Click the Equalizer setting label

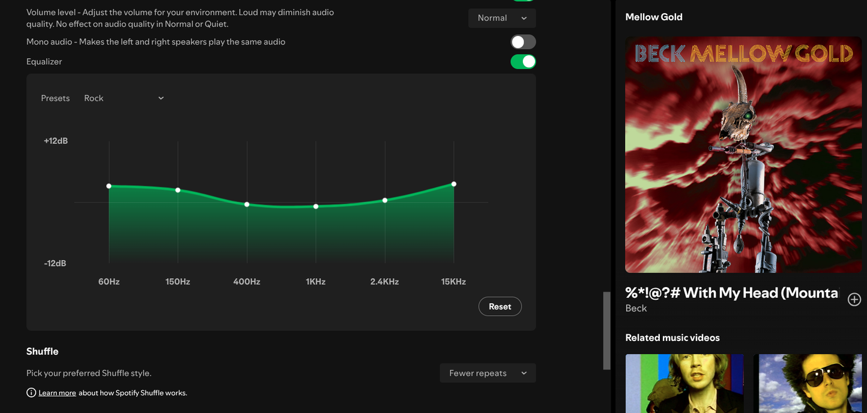pyautogui.click(x=44, y=62)
